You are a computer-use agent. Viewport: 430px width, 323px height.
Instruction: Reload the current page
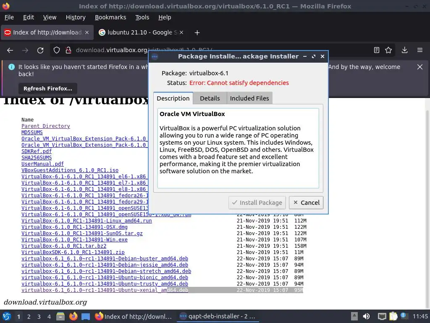click(x=40, y=50)
